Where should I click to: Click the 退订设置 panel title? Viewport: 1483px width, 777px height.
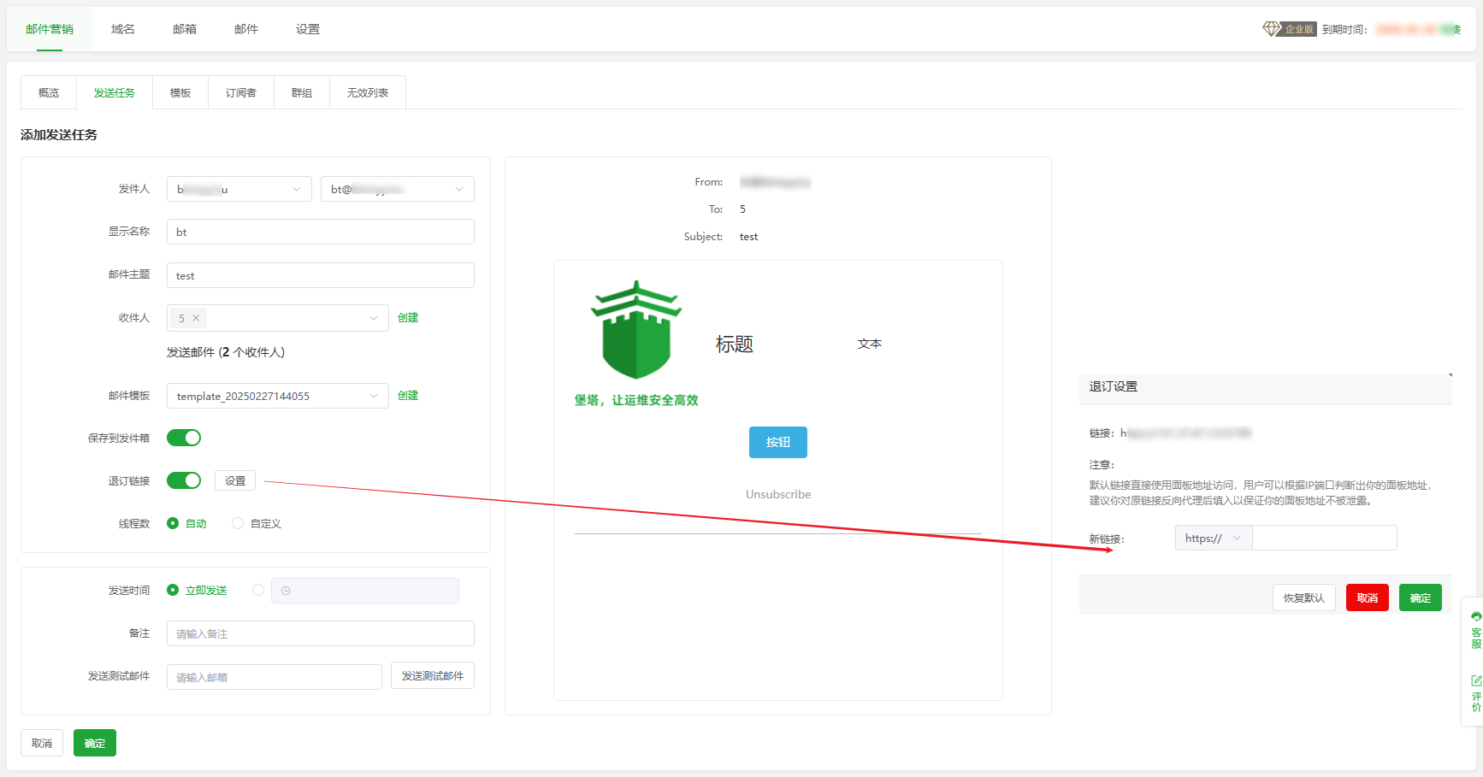pyautogui.click(x=1114, y=386)
